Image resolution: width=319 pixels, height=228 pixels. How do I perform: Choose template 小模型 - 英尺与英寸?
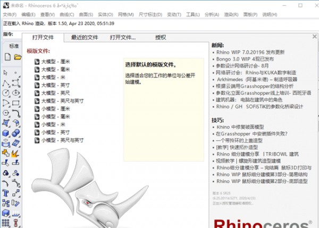coord(59,140)
